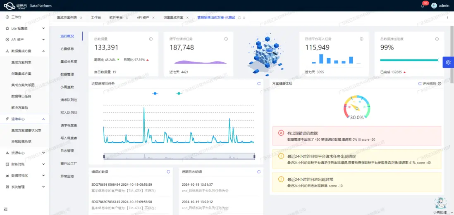Click the 99% teal progress bar

[x=409, y=60]
